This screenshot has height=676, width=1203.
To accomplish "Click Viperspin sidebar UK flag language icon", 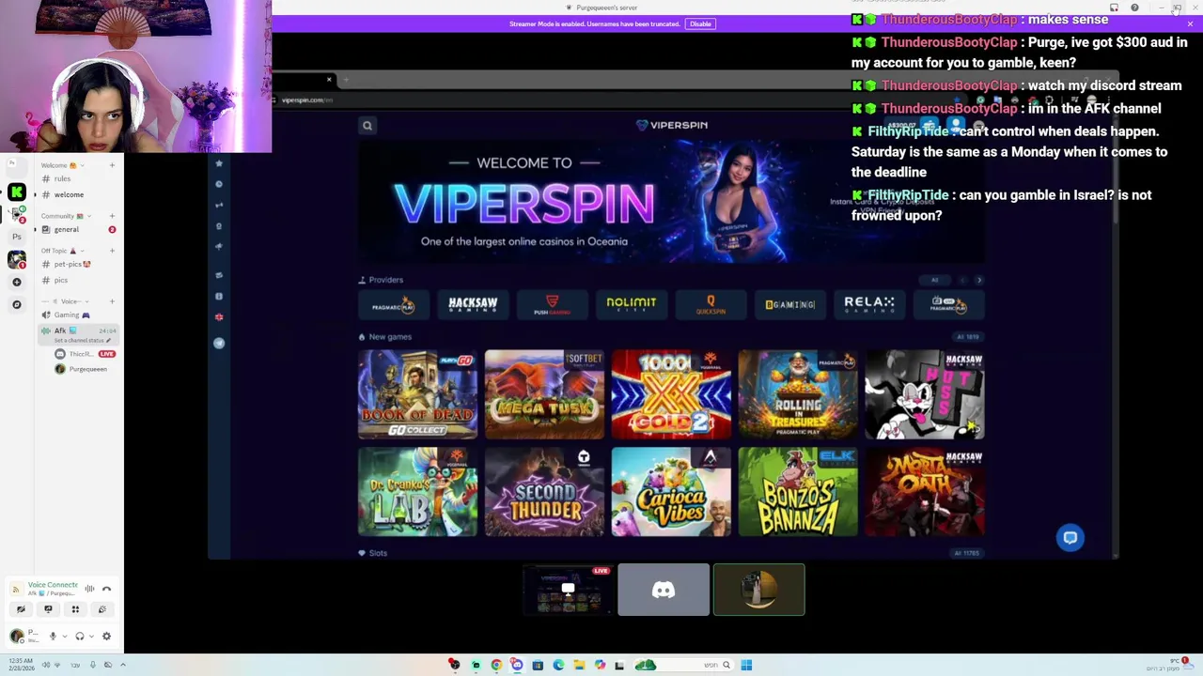I will [219, 316].
